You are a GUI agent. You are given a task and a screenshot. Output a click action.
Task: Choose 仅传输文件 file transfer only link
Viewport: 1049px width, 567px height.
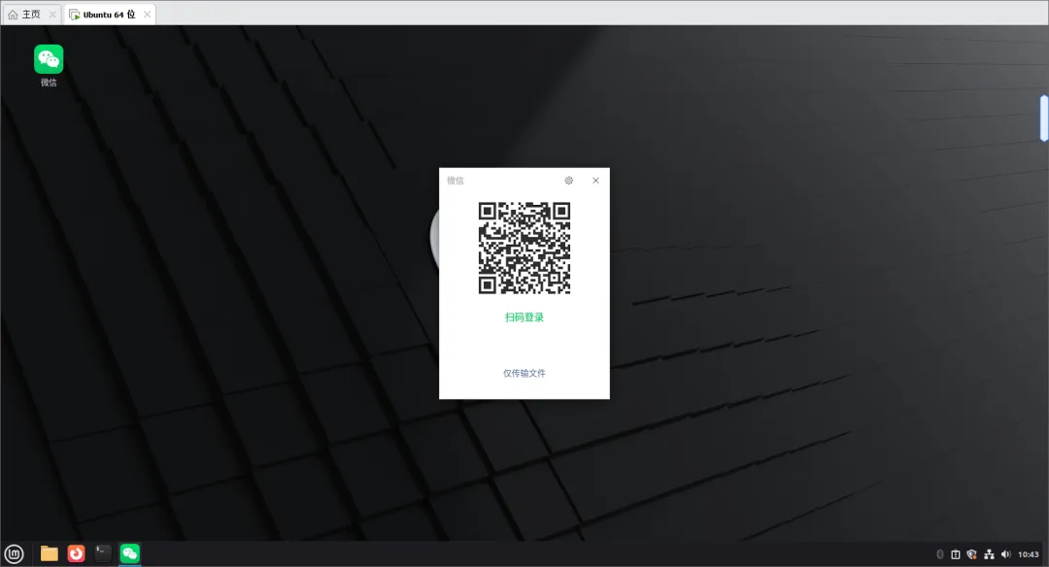coord(524,373)
